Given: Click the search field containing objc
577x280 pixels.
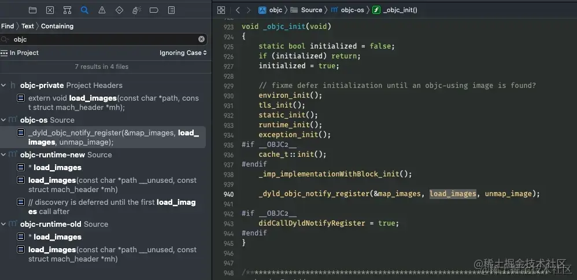Looking at the screenshot, I should [103, 39].
